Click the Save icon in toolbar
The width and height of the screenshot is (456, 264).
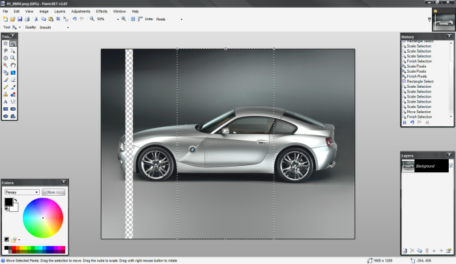click(20, 20)
